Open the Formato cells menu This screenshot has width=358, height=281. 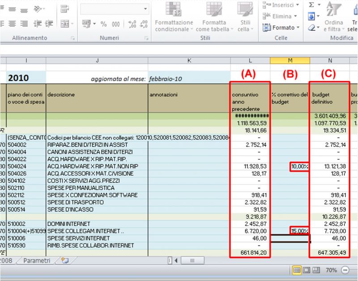pos(281,28)
